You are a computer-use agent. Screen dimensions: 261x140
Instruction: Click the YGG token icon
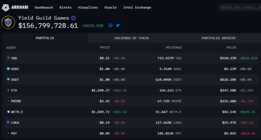[x=8, y=58]
